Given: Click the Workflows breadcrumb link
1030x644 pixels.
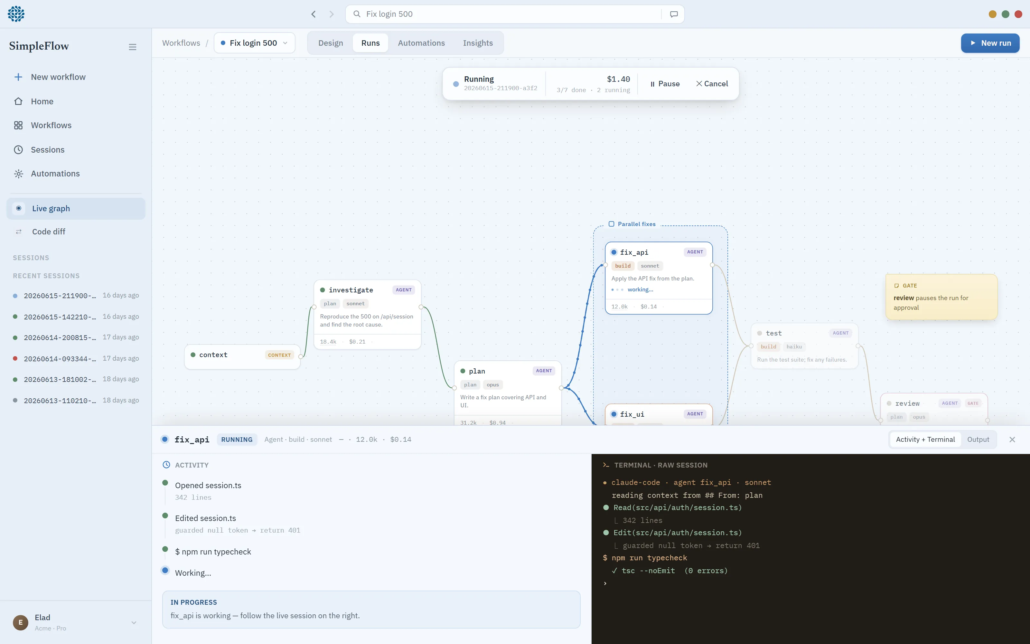Looking at the screenshot, I should pos(181,43).
